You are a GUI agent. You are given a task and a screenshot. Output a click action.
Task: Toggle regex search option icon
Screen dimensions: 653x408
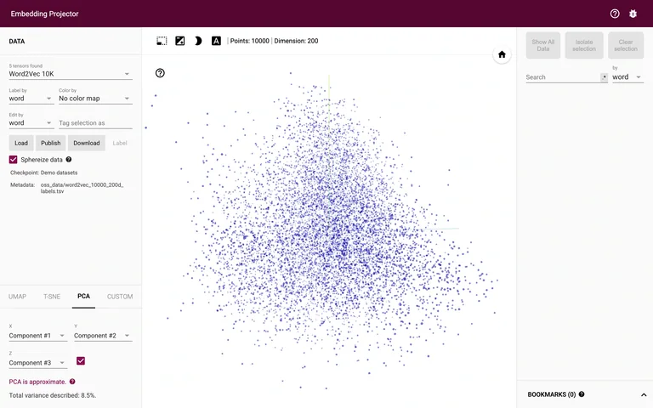(x=604, y=77)
